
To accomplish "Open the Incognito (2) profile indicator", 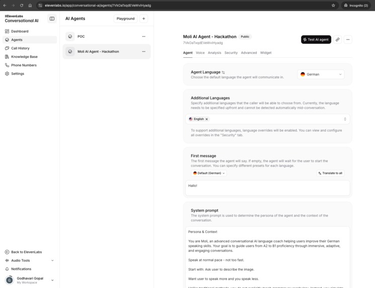I will point(356,5).
